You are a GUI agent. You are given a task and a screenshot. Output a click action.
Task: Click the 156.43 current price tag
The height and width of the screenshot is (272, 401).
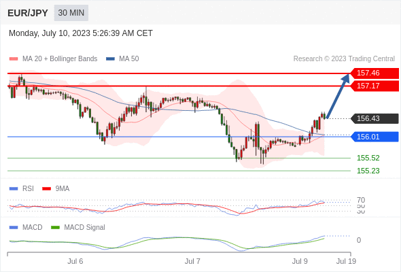374,118
